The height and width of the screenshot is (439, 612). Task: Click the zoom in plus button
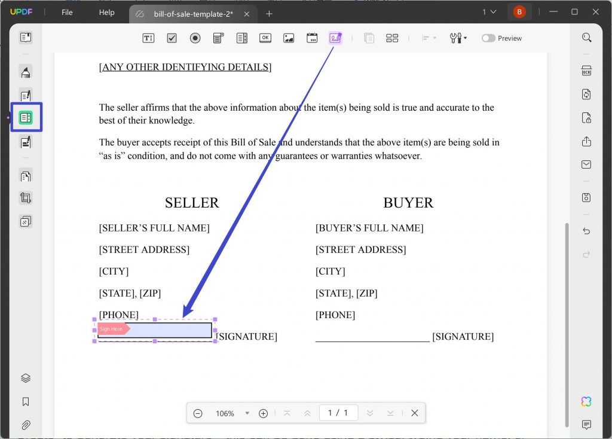(x=263, y=413)
